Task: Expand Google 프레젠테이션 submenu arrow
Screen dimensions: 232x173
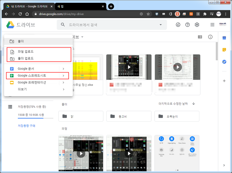Action: [x=63, y=82]
